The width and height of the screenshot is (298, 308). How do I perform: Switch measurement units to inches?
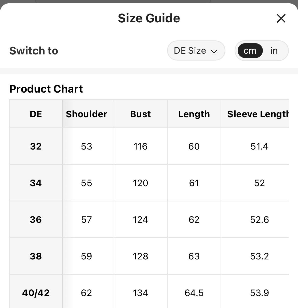point(274,51)
